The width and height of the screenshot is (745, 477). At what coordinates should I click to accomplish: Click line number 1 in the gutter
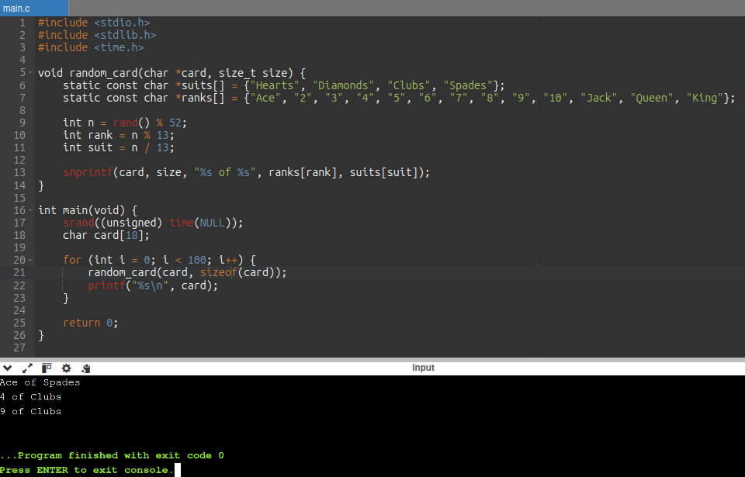(22, 22)
